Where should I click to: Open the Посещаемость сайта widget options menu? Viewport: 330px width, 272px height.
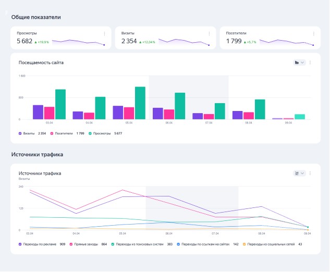[x=310, y=63]
